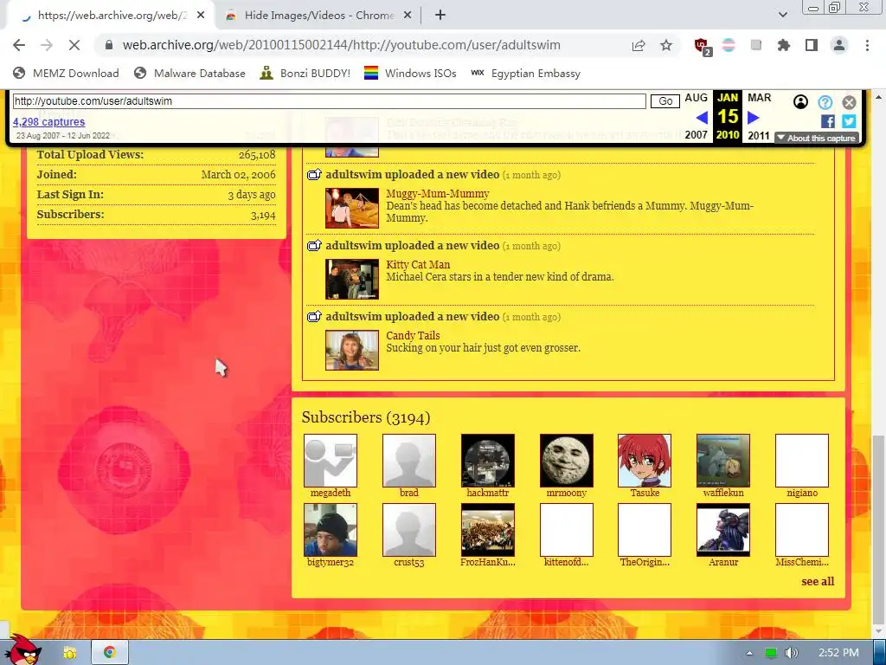Screen dimensions: 886x665
Task: Open the Malware Database bookmark
Action: (x=189, y=73)
